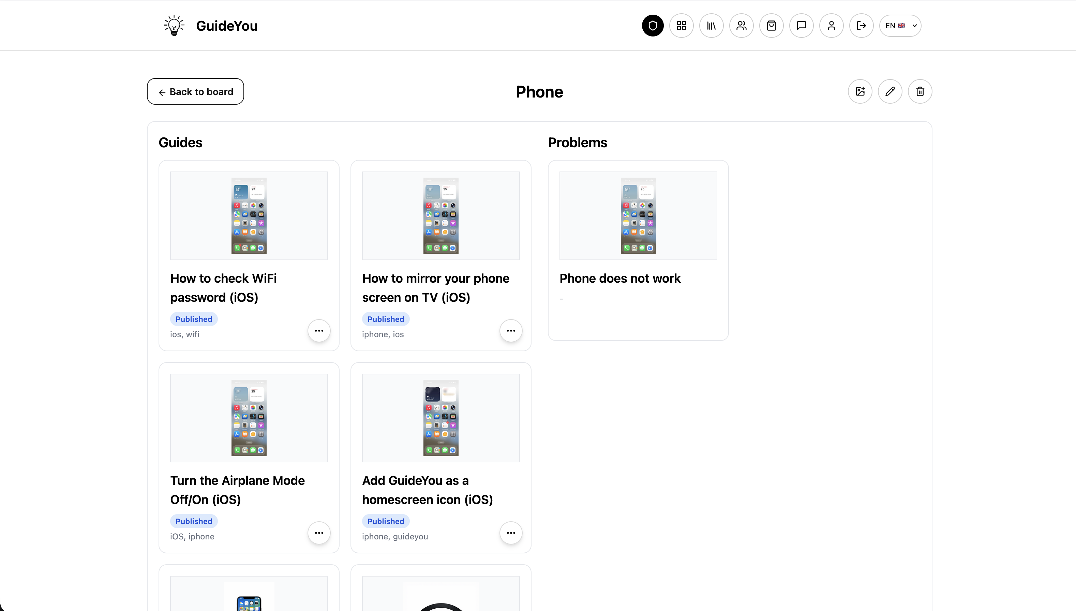
Task: Open the user profile icon
Action: point(832,26)
